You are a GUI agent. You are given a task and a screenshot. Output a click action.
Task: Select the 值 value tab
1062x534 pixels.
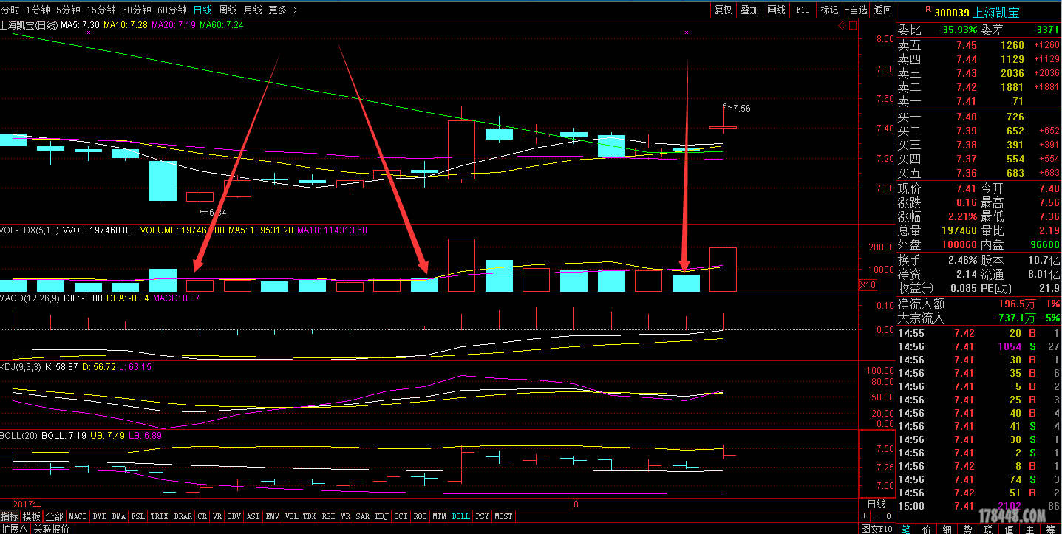[1010, 529]
